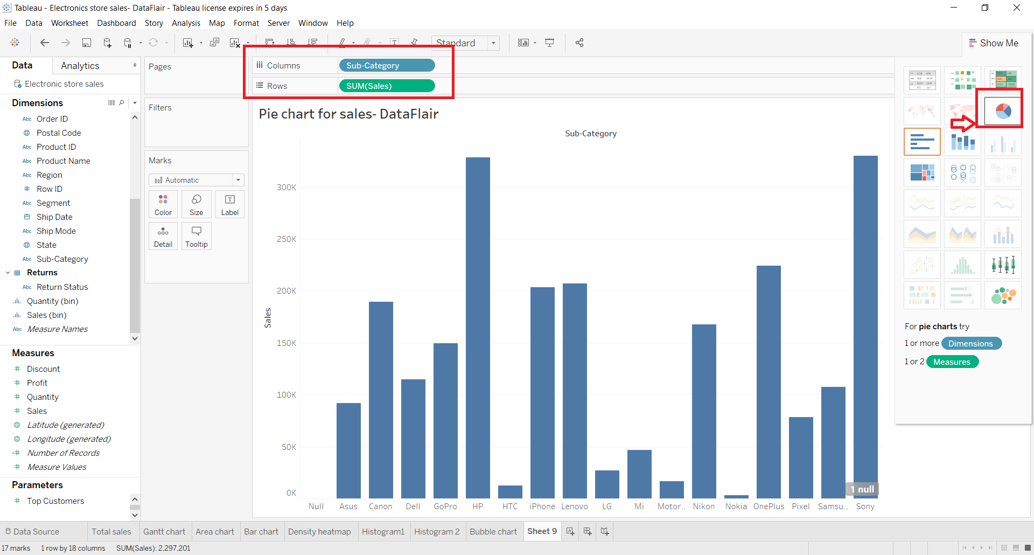
Task: Open Show/Hide Cards toolbar icon
Action: tap(523, 43)
